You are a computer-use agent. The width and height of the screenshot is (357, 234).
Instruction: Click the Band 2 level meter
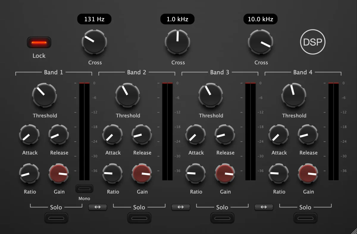(167, 131)
